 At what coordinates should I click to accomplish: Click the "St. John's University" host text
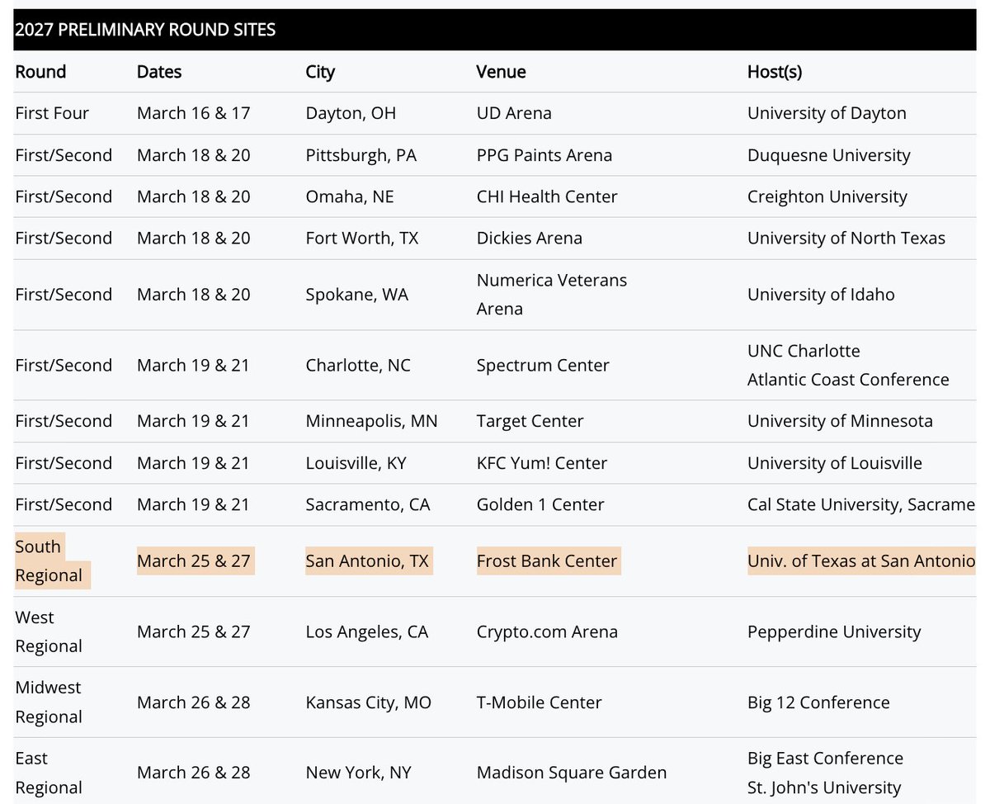tap(824, 787)
